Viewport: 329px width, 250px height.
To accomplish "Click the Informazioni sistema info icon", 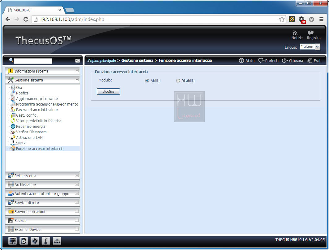I will click(10, 71).
